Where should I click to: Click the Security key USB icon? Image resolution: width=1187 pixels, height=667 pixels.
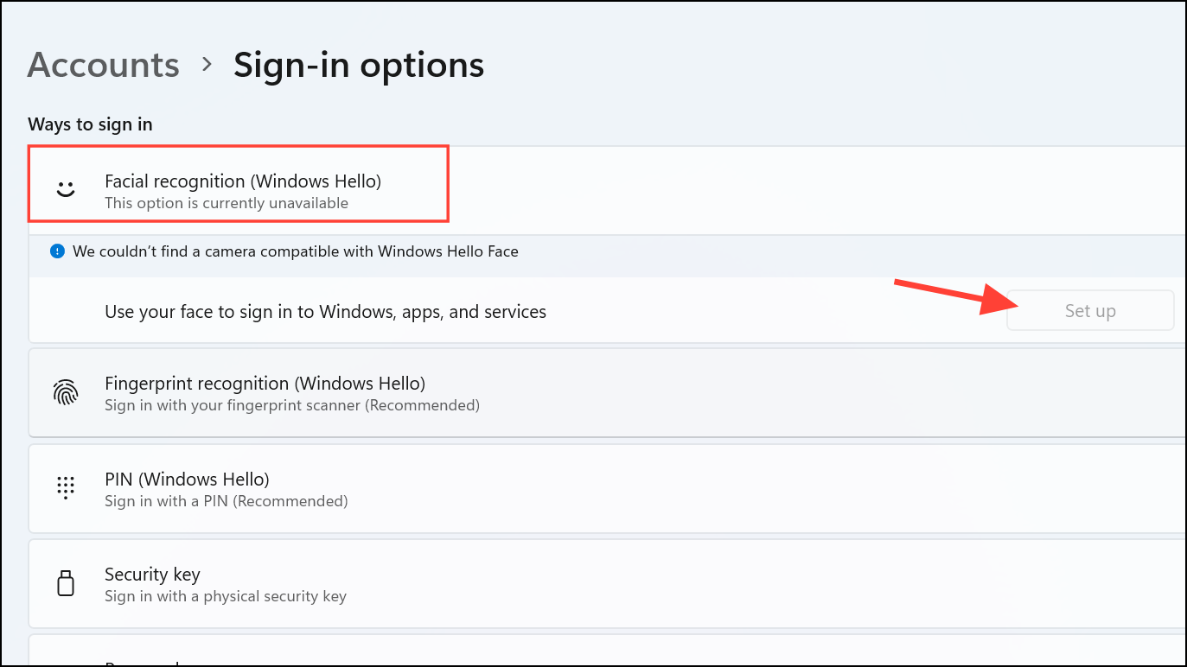[66, 583]
